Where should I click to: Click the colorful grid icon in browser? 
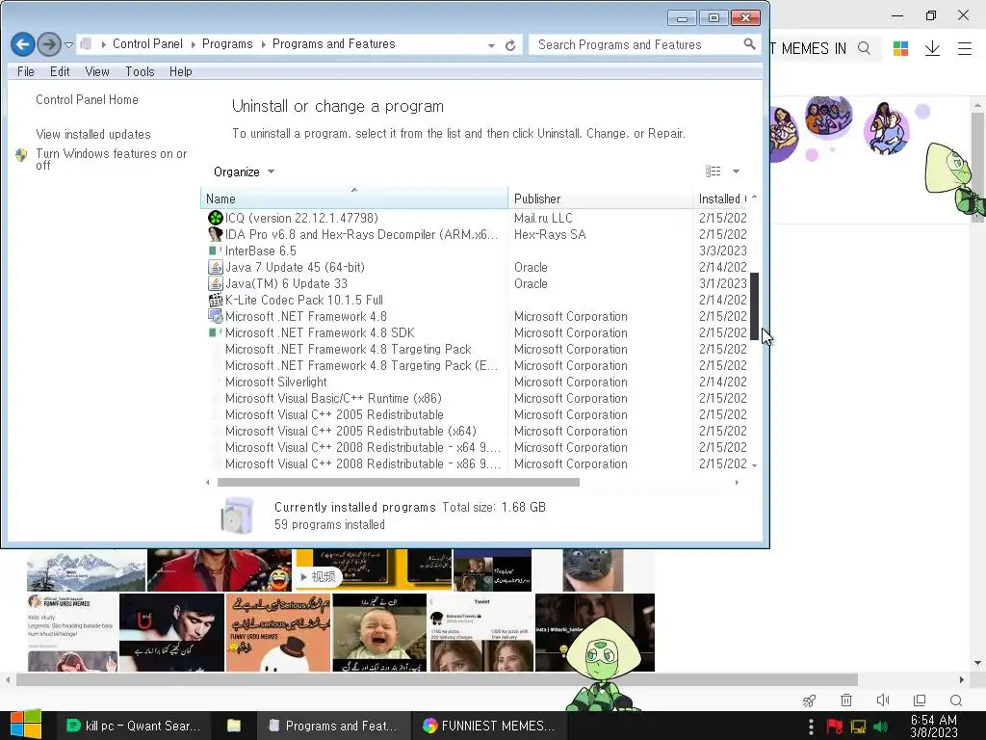pyautogui.click(x=900, y=48)
